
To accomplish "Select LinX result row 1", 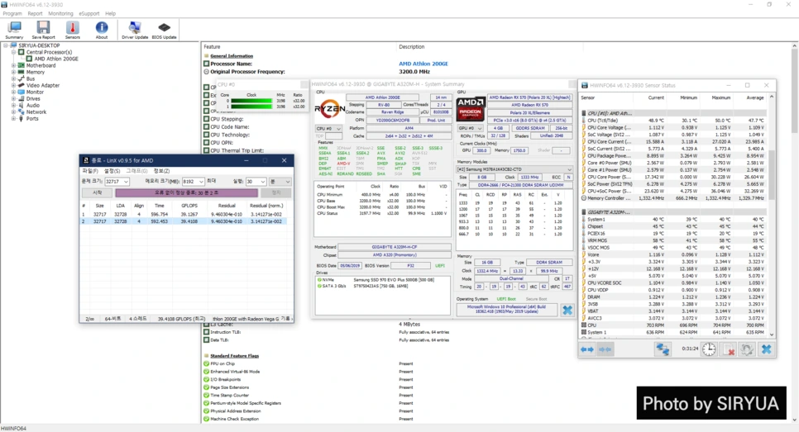I will click(x=184, y=215).
